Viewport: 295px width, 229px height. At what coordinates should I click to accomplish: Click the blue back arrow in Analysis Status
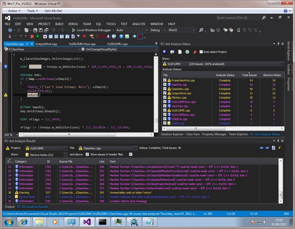pos(164,52)
